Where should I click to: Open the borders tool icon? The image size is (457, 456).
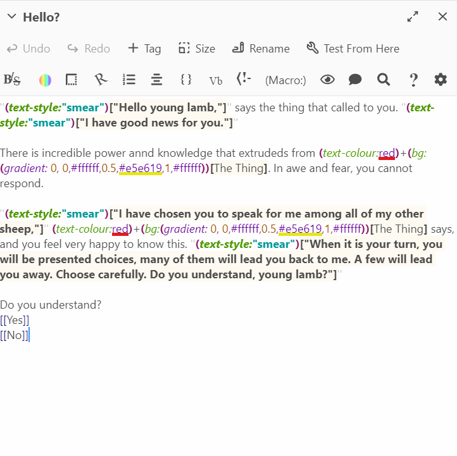[72, 80]
